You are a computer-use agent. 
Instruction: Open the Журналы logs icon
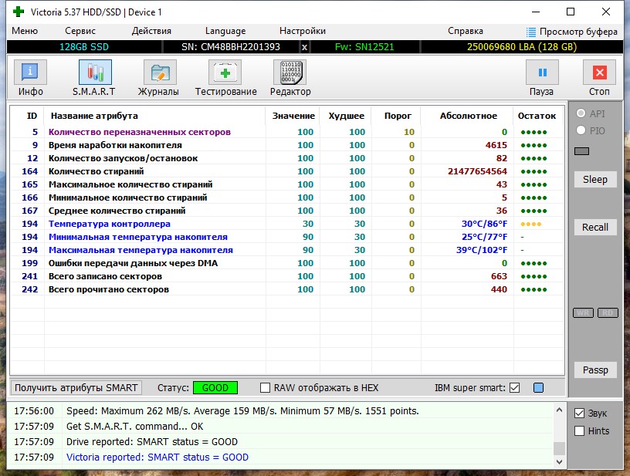click(x=160, y=73)
